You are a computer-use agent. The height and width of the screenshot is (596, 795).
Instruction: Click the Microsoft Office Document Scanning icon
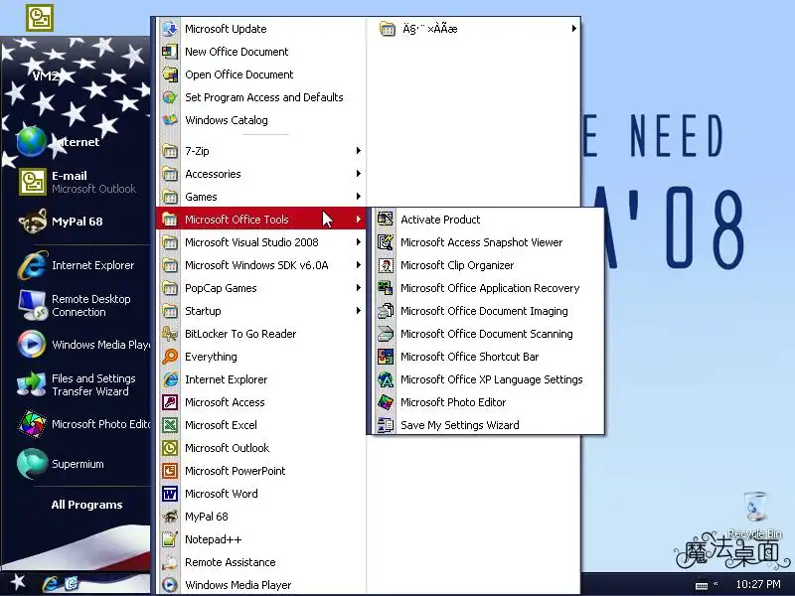[386, 334]
